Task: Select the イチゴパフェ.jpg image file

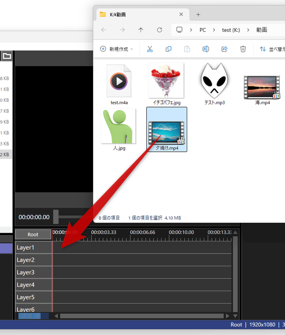Action: tap(166, 84)
